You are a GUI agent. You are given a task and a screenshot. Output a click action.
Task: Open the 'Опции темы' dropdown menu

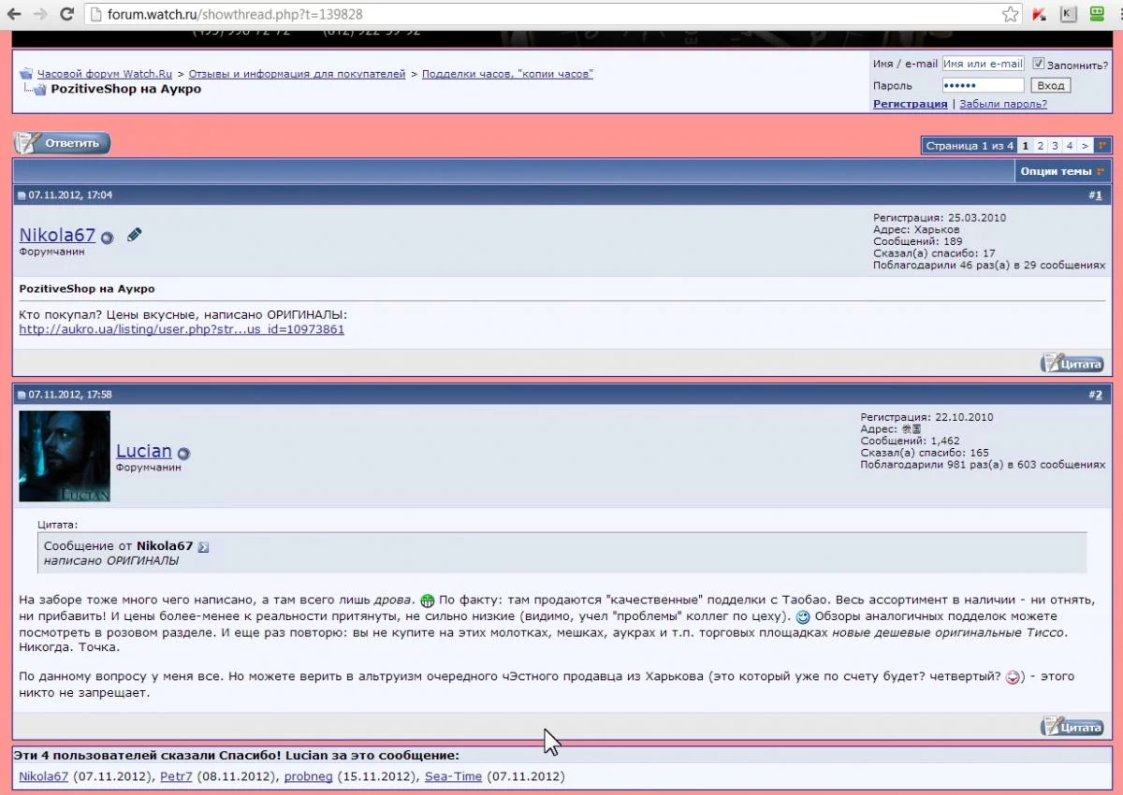click(x=1062, y=171)
